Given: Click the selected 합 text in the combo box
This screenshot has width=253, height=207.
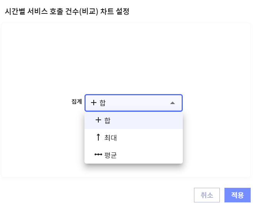Looking at the screenshot, I should tap(103, 103).
